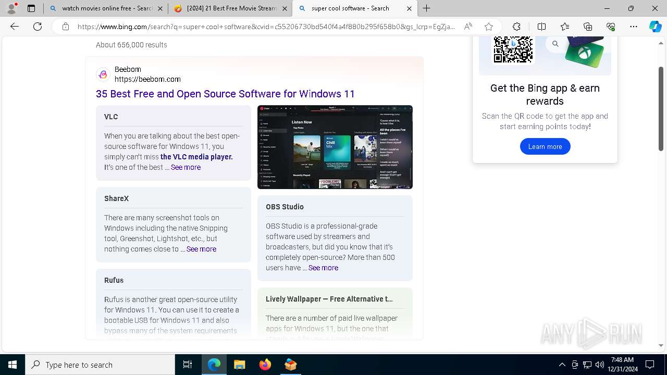
Task: Select the 'super cool software - Search' tab
Action: tap(354, 8)
